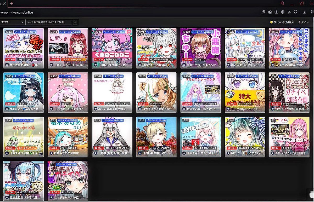
Task: Click the edit page snapshot icon in address bar
Action: tap(270, 12)
